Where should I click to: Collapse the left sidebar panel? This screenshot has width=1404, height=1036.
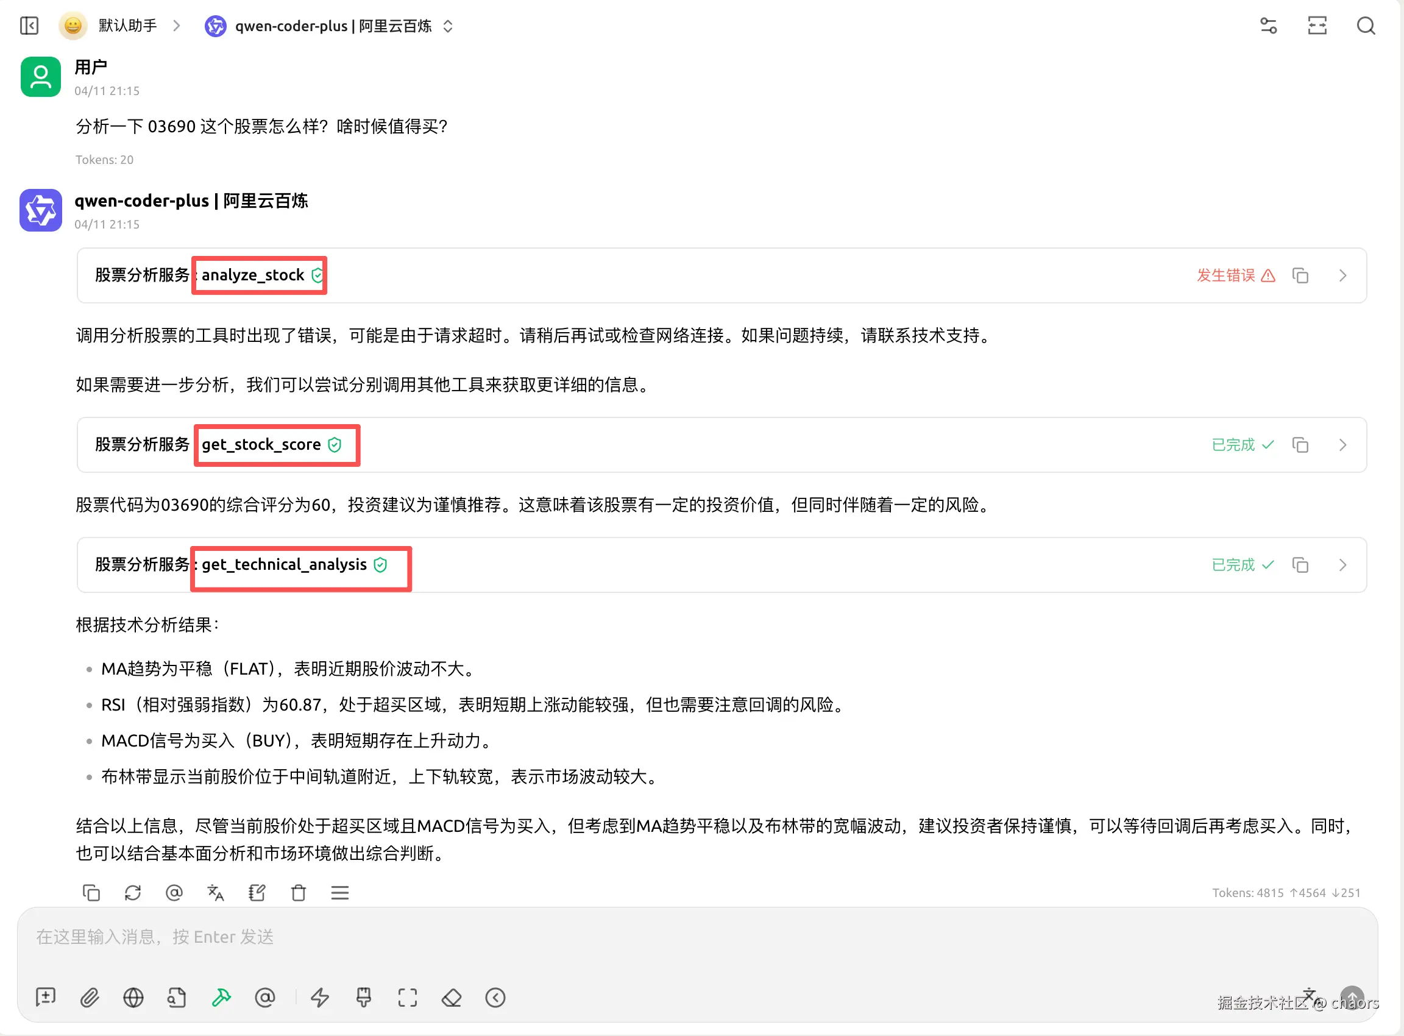point(29,26)
